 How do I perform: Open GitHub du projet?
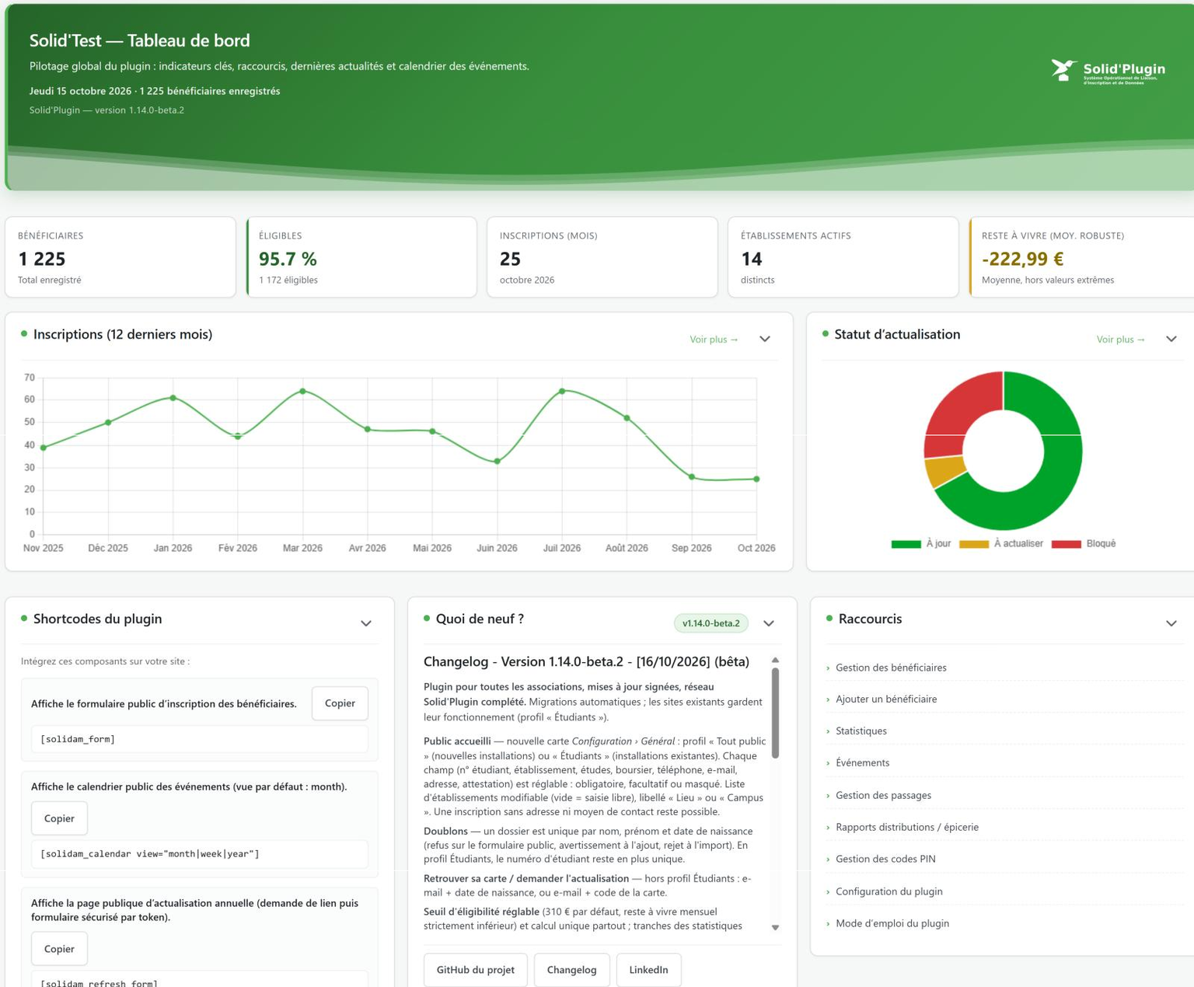(476, 970)
